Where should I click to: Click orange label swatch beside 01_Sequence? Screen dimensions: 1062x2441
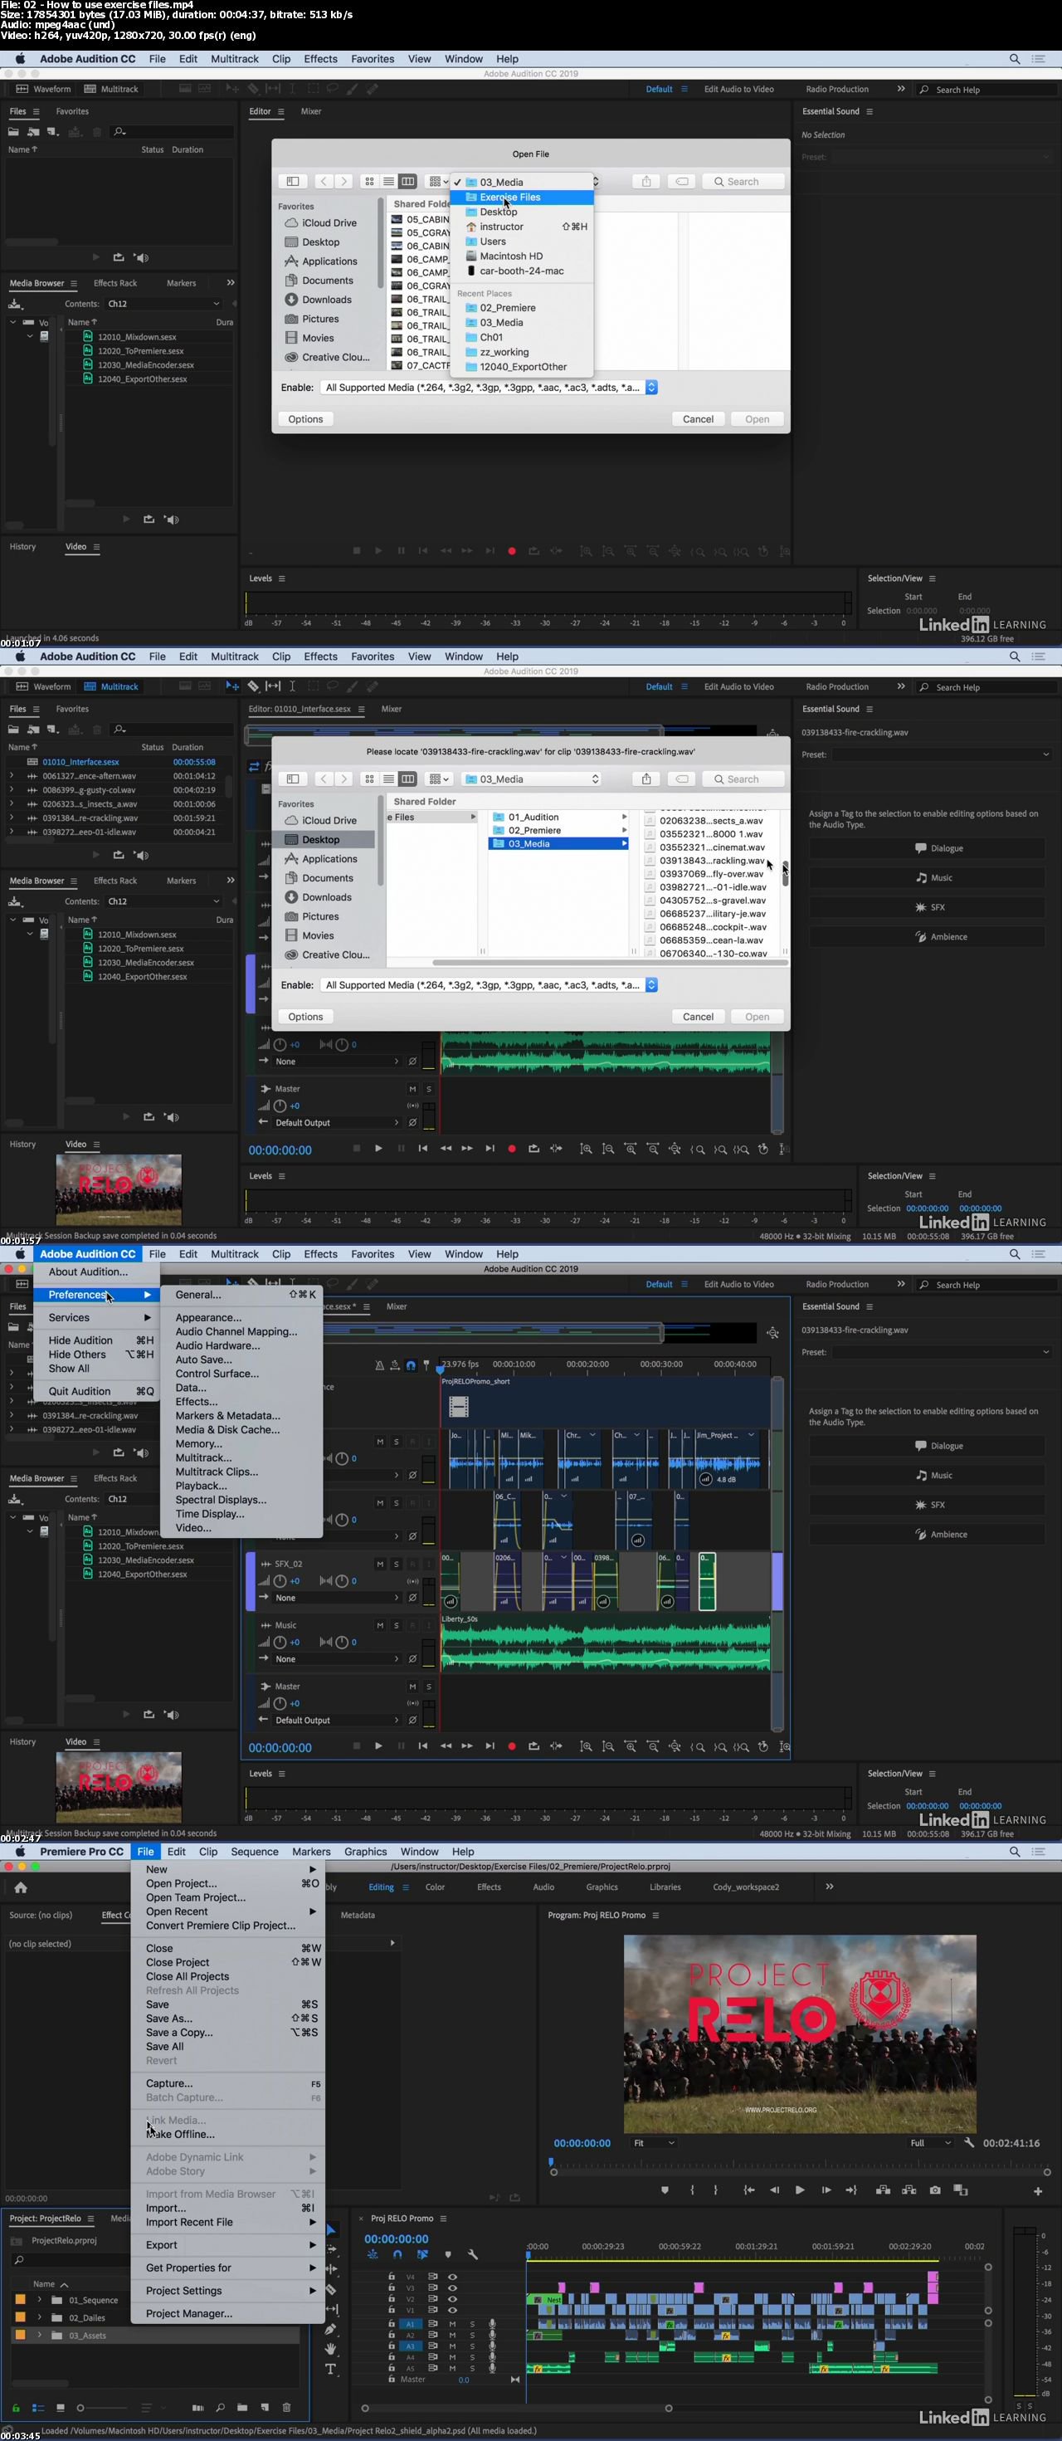tap(20, 2300)
